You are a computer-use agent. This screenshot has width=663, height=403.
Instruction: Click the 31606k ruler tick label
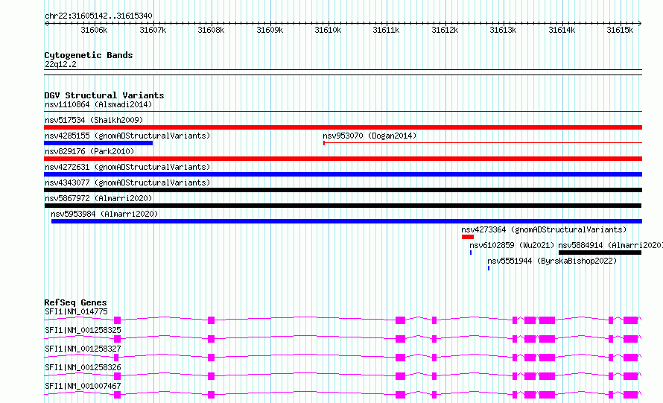tap(94, 30)
